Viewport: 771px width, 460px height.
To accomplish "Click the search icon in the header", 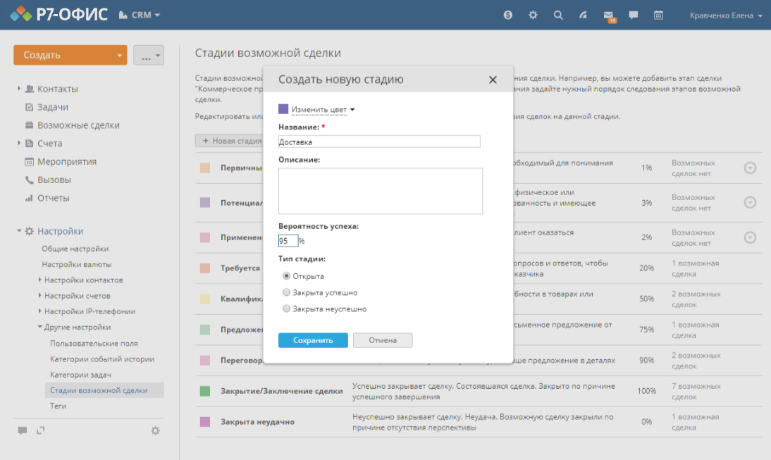I will coord(557,14).
